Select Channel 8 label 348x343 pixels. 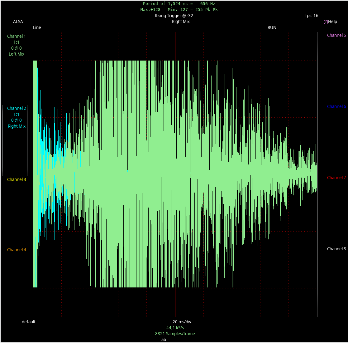336,249
